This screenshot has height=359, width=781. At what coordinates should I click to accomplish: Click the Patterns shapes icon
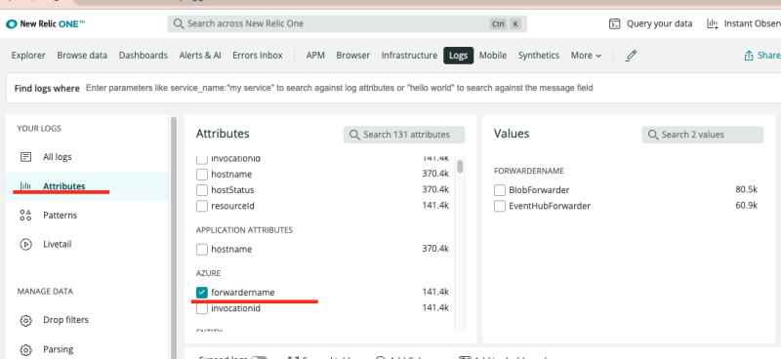(25, 215)
